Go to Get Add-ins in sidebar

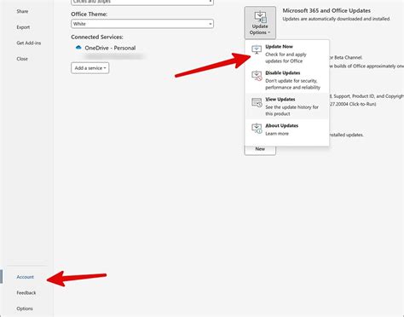(x=29, y=43)
